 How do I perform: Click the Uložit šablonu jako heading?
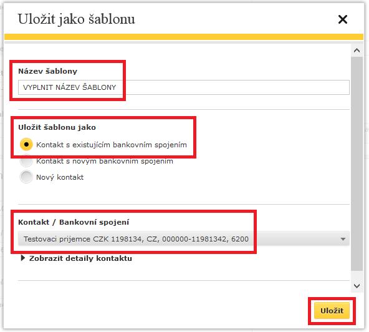(x=57, y=127)
